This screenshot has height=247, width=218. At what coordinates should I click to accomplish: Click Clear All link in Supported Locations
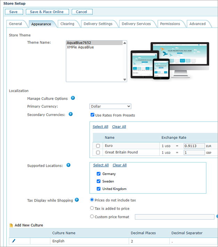120,165
